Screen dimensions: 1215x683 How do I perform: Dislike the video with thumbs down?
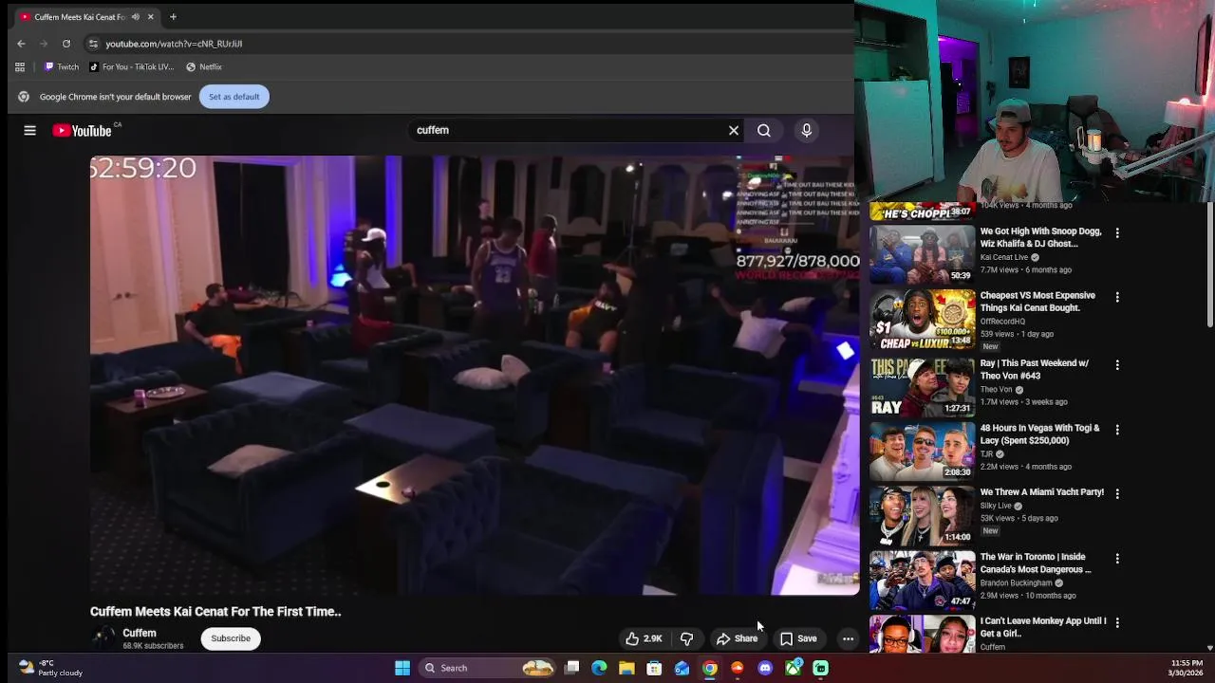(x=687, y=639)
